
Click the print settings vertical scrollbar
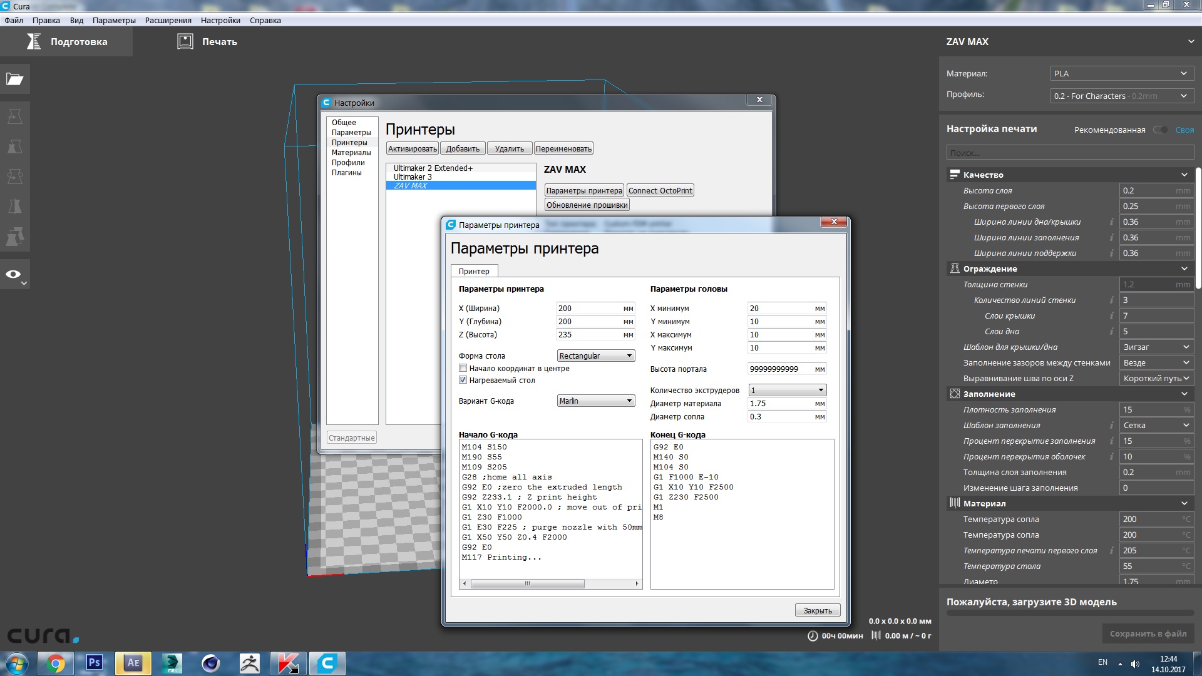click(1198, 227)
